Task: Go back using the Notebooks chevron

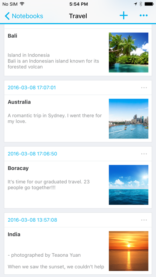Action: (x=7, y=16)
